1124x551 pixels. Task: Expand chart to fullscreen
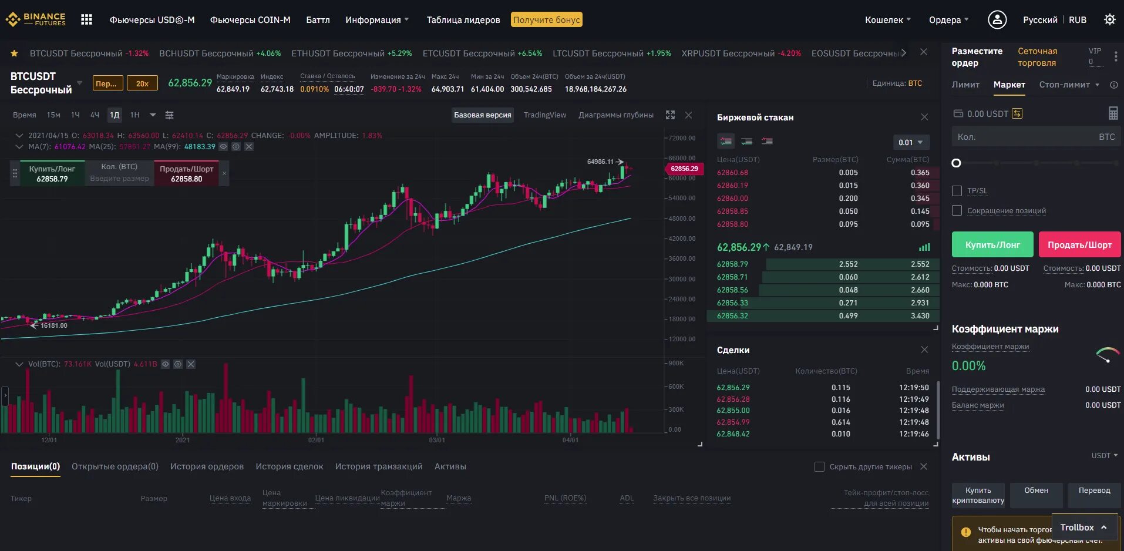(x=670, y=115)
